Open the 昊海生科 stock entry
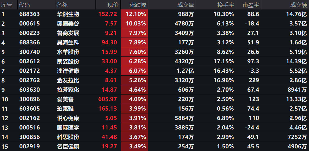This screenshot has width=309, height=151. point(68,43)
